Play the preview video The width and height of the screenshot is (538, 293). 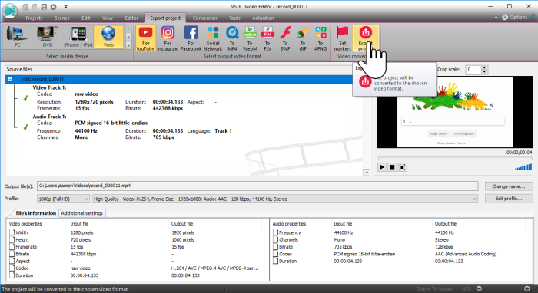382,167
